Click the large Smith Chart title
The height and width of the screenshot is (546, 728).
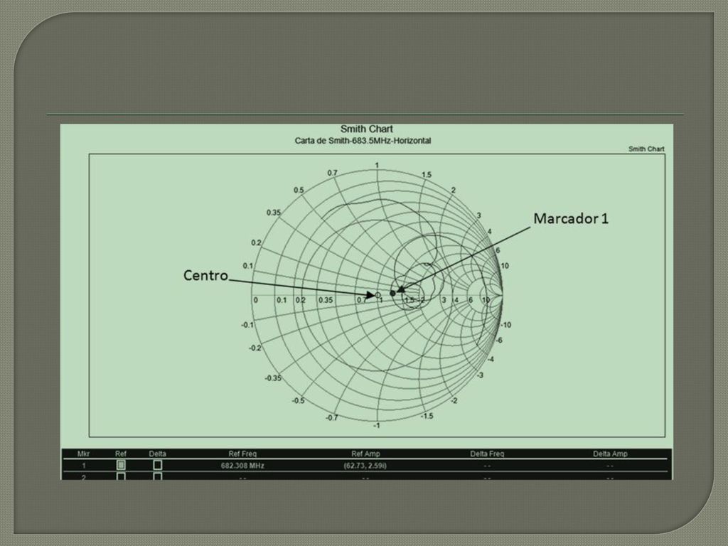tap(366, 129)
